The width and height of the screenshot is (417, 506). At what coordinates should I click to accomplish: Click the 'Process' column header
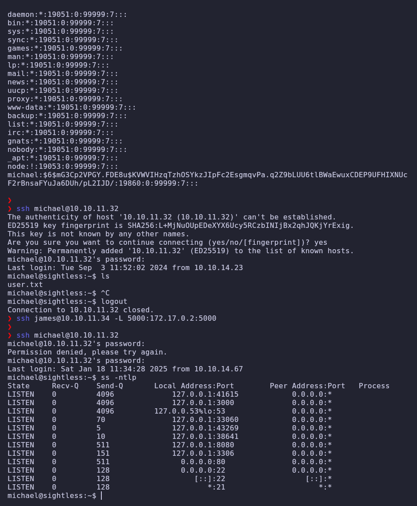click(x=374, y=386)
